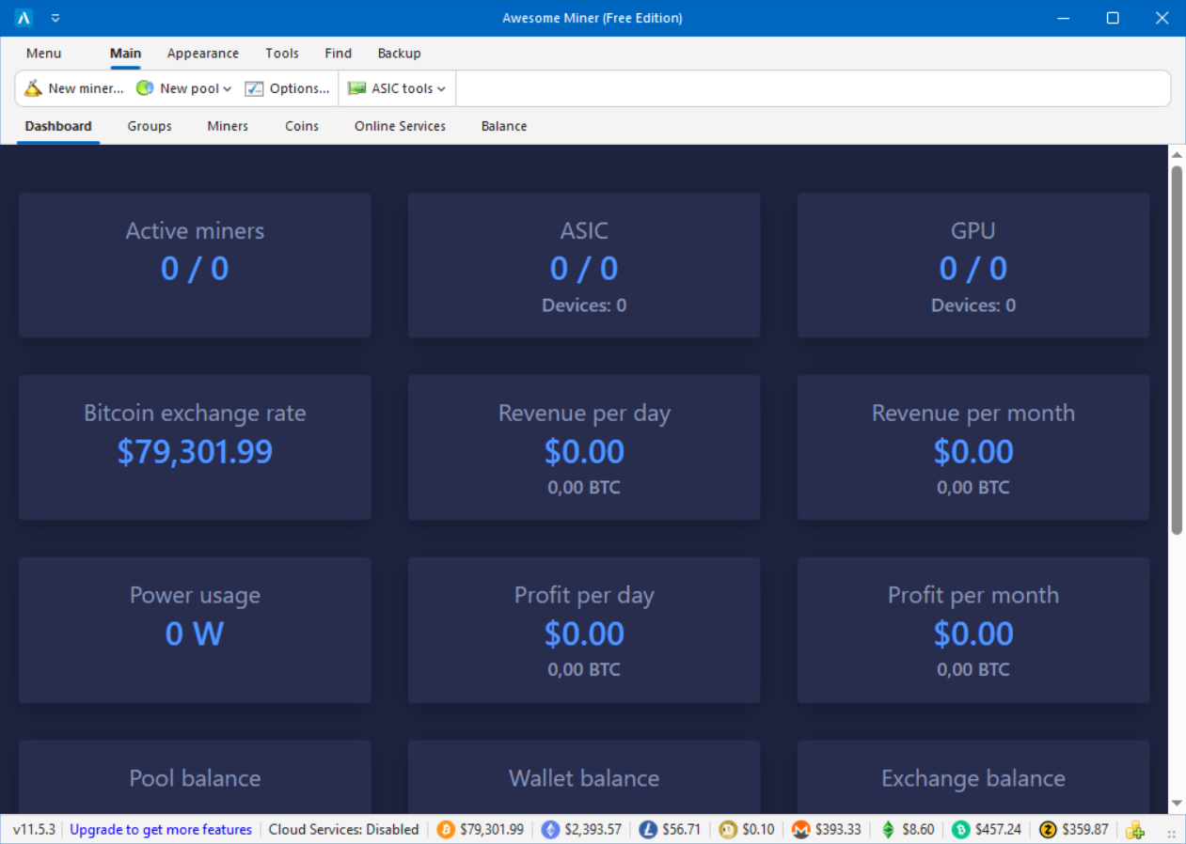
Task: Click the Revenue per month card
Action: tap(973, 447)
